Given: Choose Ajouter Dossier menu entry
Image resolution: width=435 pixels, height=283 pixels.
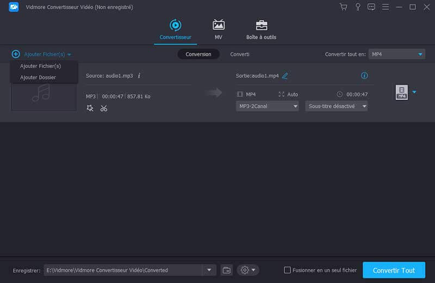Looking at the screenshot, I should tap(38, 77).
